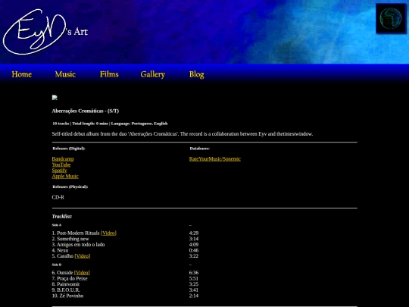Navigate to the Gallery page

point(152,74)
